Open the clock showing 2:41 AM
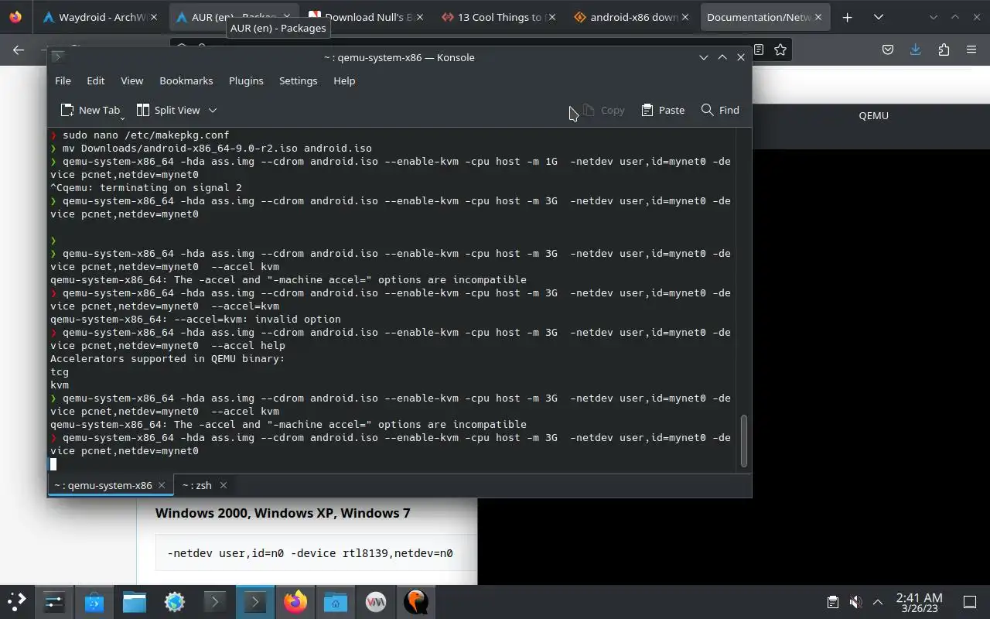990x619 pixels. pyautogui.click(x=919, y=602)
